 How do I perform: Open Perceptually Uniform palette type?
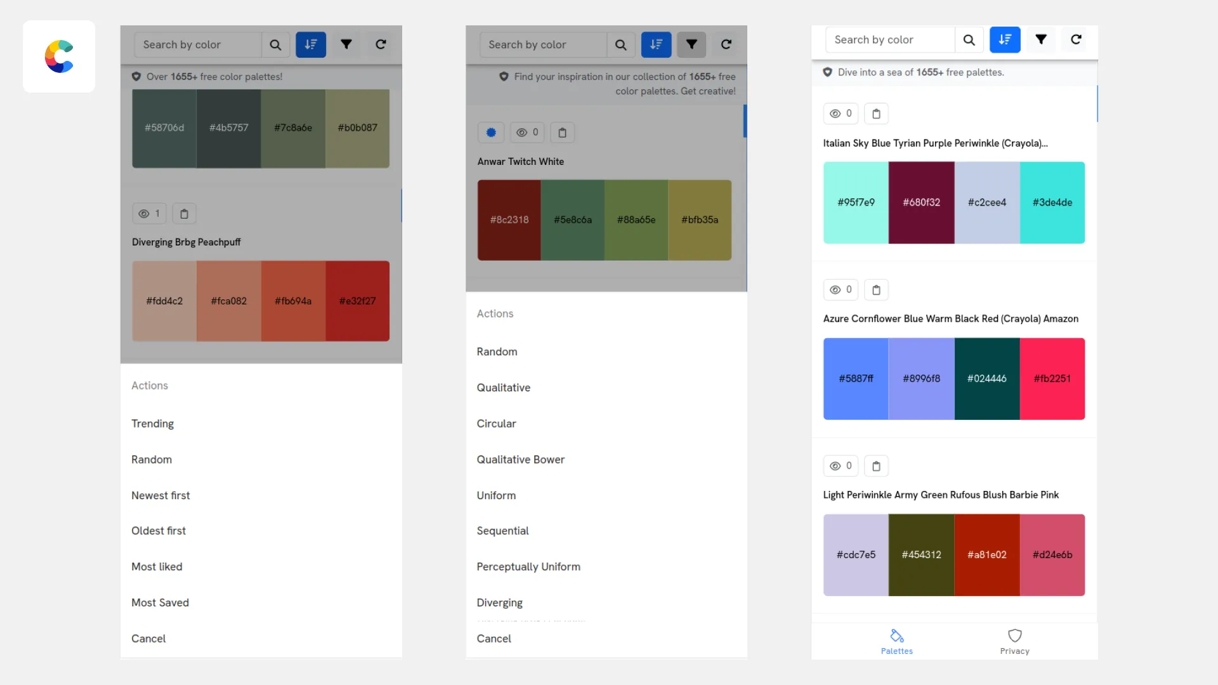pyautogui.click(x=528, y=566)
